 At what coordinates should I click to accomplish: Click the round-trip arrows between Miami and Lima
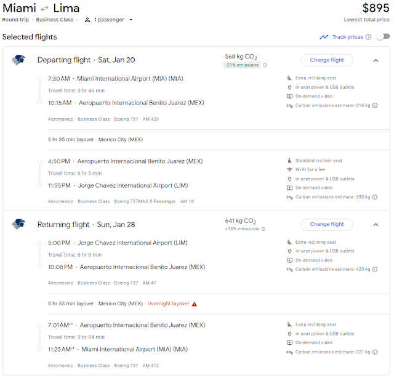click(x=44, y=9)
